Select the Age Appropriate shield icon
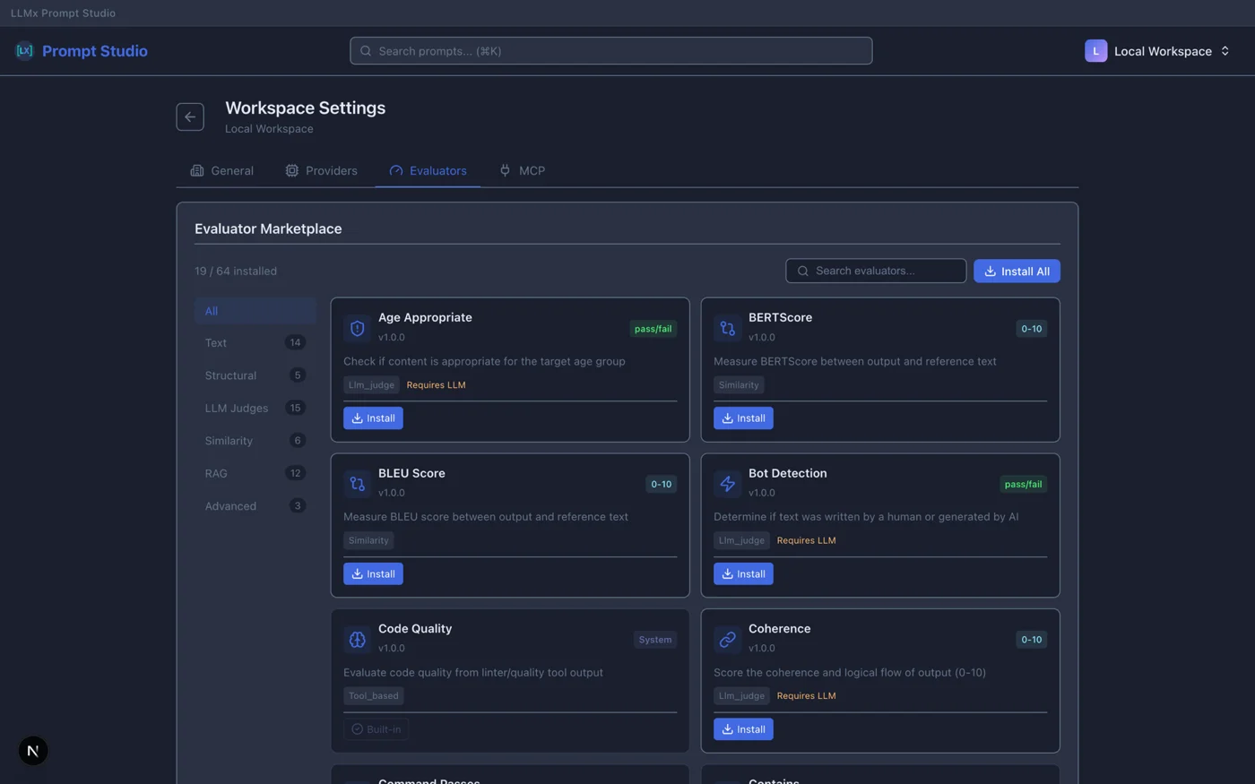Screen dimensions: 1255x784 [357, 328]
